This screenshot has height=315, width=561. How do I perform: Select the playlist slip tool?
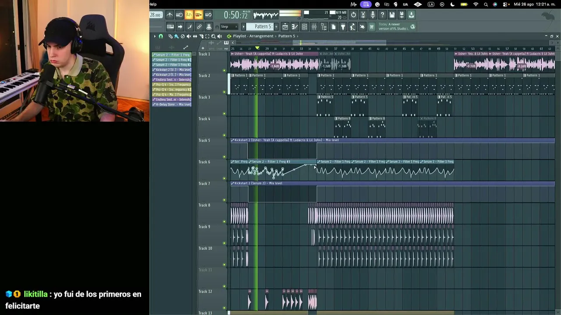click(195, 36)
